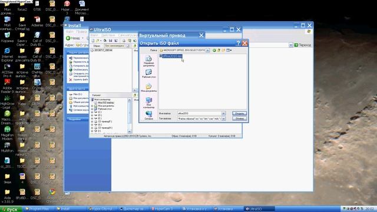Open ACDSee Pro 4 desktop icon
The width and height of the screenshot is (377, 212).
click(7, 71)
